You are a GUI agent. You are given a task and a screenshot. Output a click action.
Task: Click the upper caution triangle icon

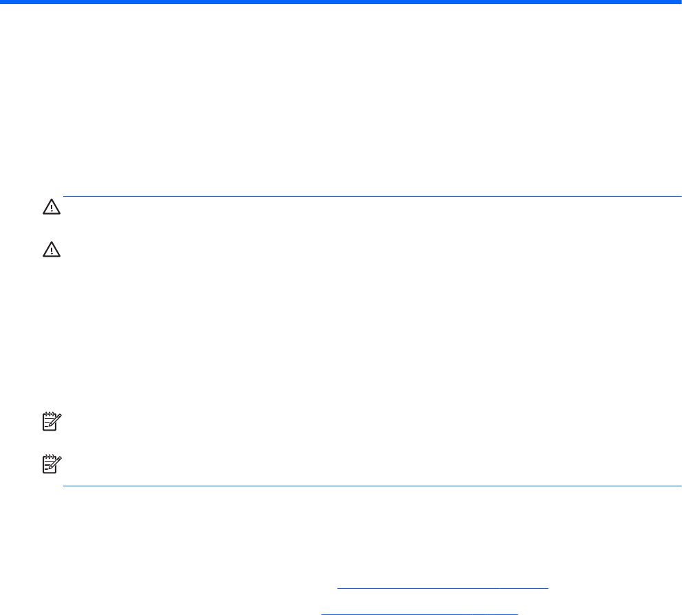coord(52,206)
